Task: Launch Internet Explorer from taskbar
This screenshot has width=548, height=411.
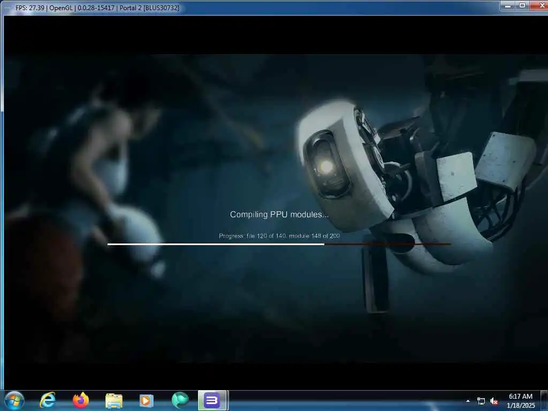Action: pyautogui.click(x=48, y=400)
